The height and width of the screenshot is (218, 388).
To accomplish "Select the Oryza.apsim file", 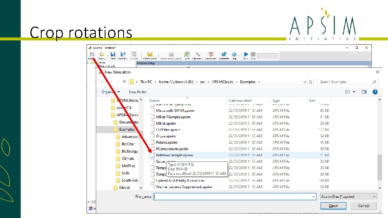I will (x=166, y=136).
